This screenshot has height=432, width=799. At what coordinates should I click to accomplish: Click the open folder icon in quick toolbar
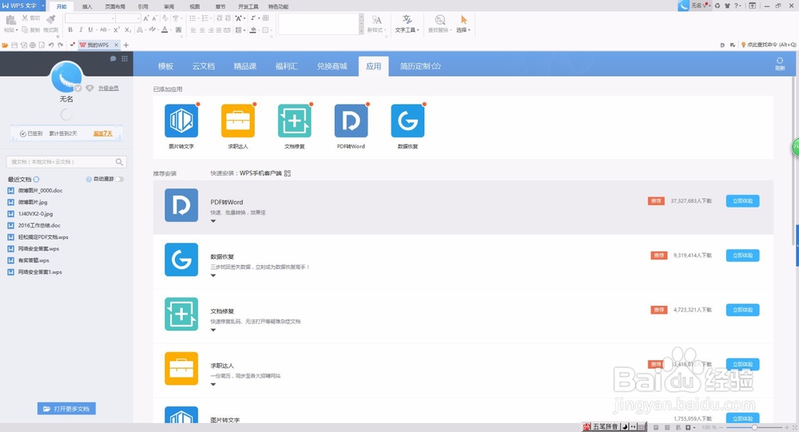[5, 45]
